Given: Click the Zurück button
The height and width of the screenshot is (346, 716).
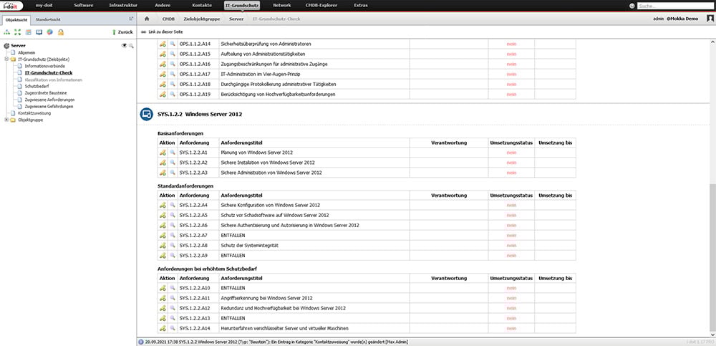Looking at the screenshot, I should pyautogui.click(x=122, y=32).
